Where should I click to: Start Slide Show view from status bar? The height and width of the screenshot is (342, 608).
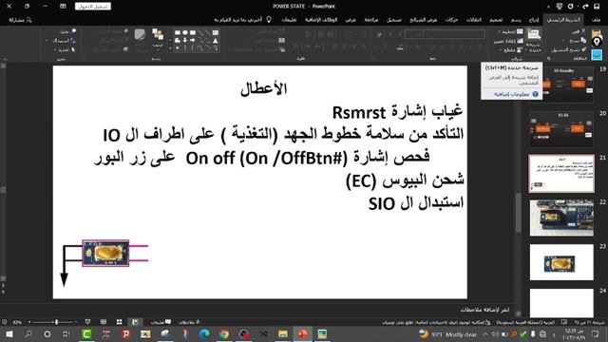87,322
